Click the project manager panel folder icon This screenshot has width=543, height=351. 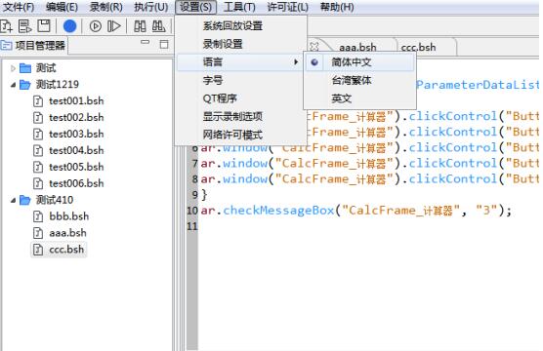point(6,45)
